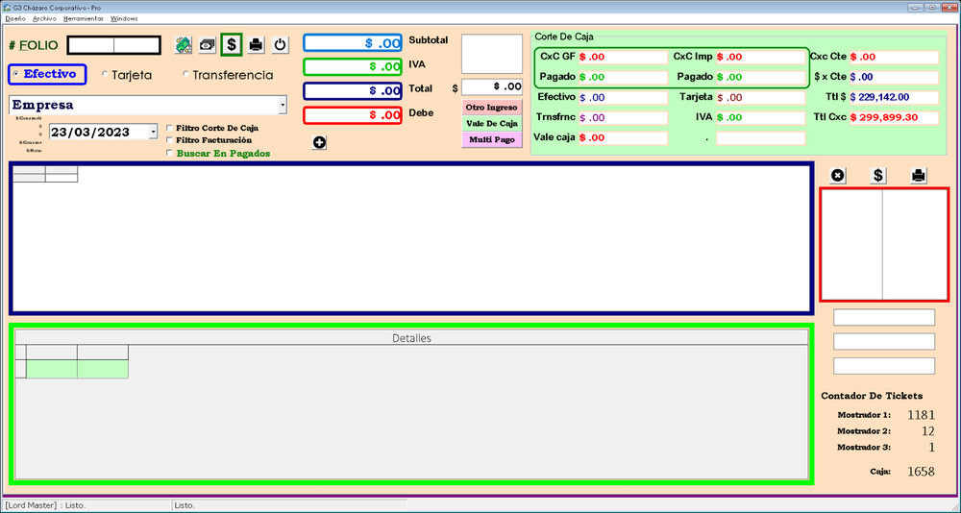Click the green money ticket icon
Image resolution: width=961 pixels, height=513 pixels.
tap(184, 45)
